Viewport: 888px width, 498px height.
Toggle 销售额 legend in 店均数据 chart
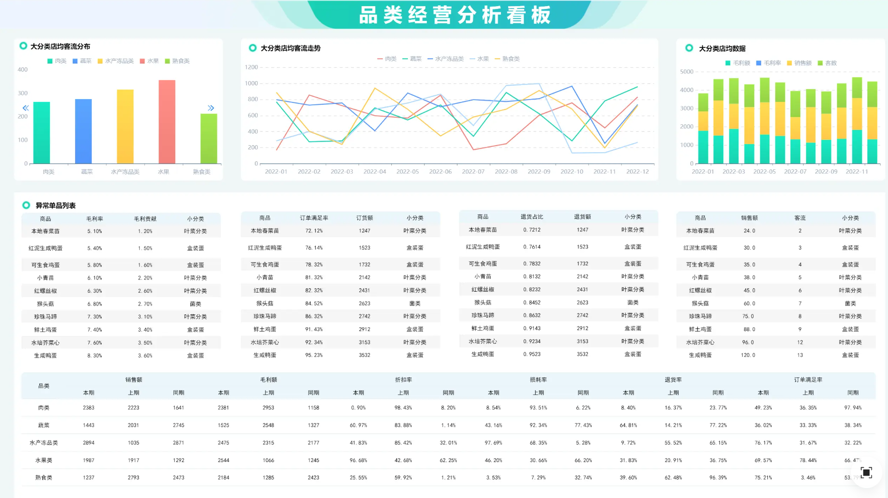click(800, 63)
